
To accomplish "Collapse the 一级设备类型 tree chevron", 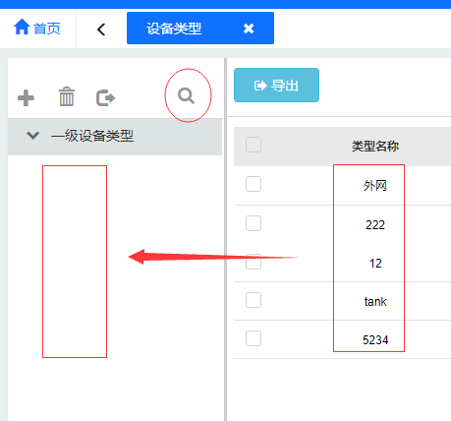I will tap(32, 136).
